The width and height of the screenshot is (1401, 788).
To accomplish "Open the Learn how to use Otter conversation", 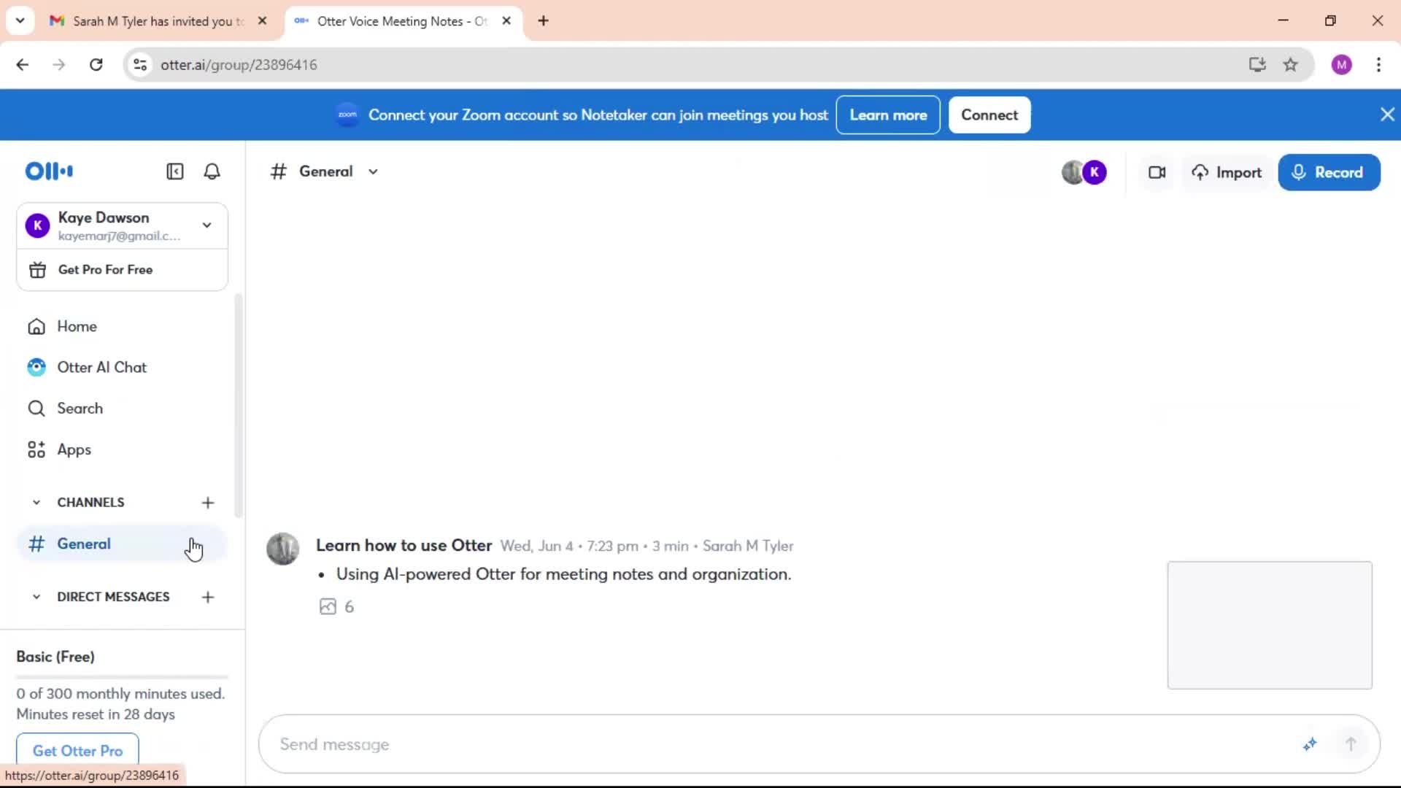I will pos(404,546).
